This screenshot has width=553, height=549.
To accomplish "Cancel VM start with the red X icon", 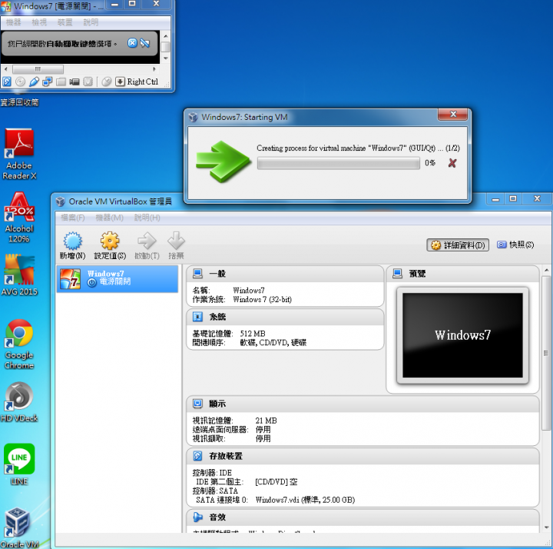I will [x=452, y=163].
